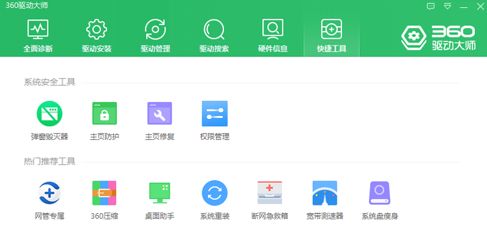Switch to the 驱动安装 tab

tap(97, 36)
